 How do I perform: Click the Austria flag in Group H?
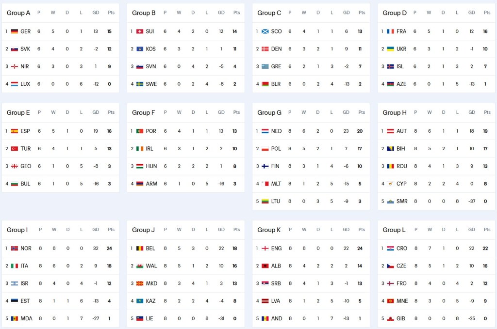(390, 131)
